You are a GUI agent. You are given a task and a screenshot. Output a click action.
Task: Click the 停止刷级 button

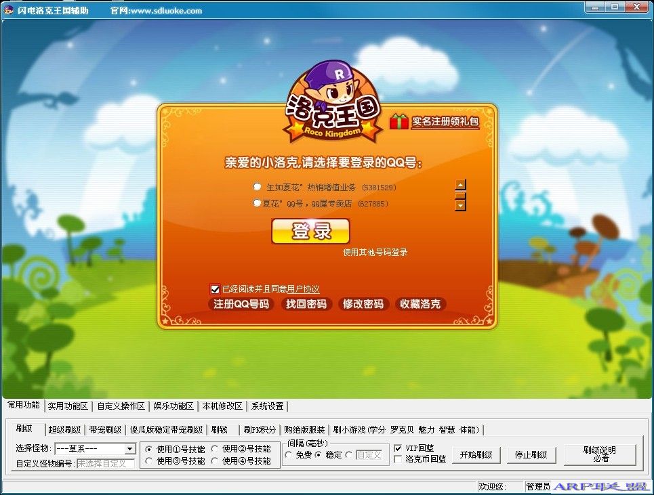(x=531, y=454)
